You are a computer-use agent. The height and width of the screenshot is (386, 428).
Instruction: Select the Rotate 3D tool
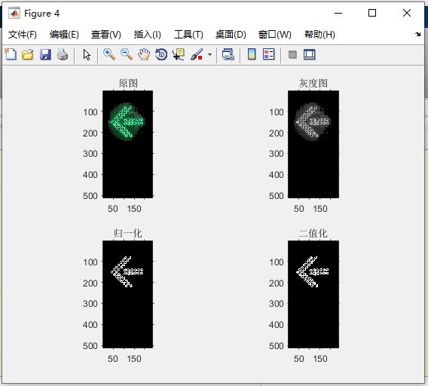click(161, 54)
